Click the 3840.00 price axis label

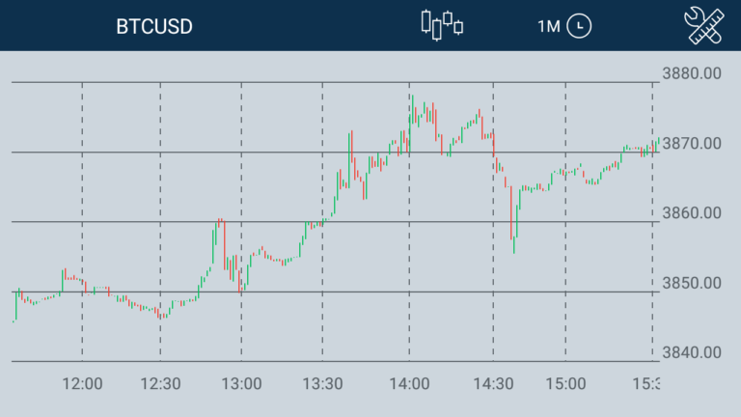pos(692,352)
